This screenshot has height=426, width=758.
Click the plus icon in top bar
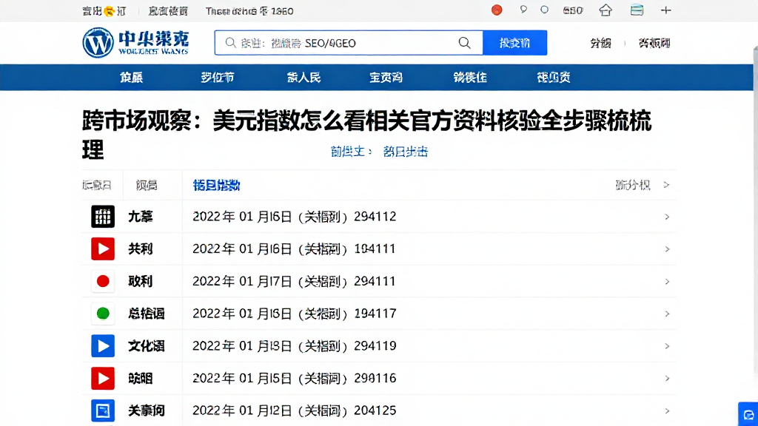[x=666, y=10]
